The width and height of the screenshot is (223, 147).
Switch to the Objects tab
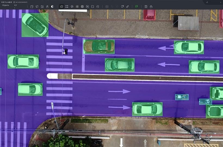[5, 5]
